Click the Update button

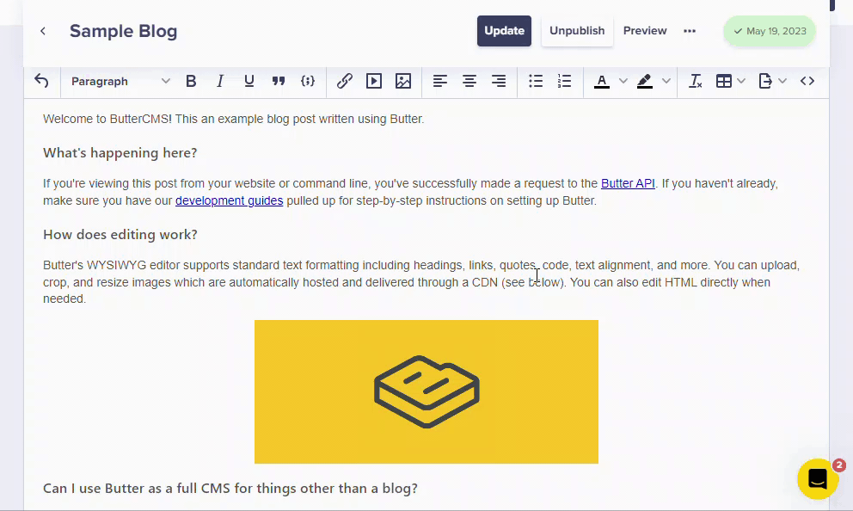point(504,31)
